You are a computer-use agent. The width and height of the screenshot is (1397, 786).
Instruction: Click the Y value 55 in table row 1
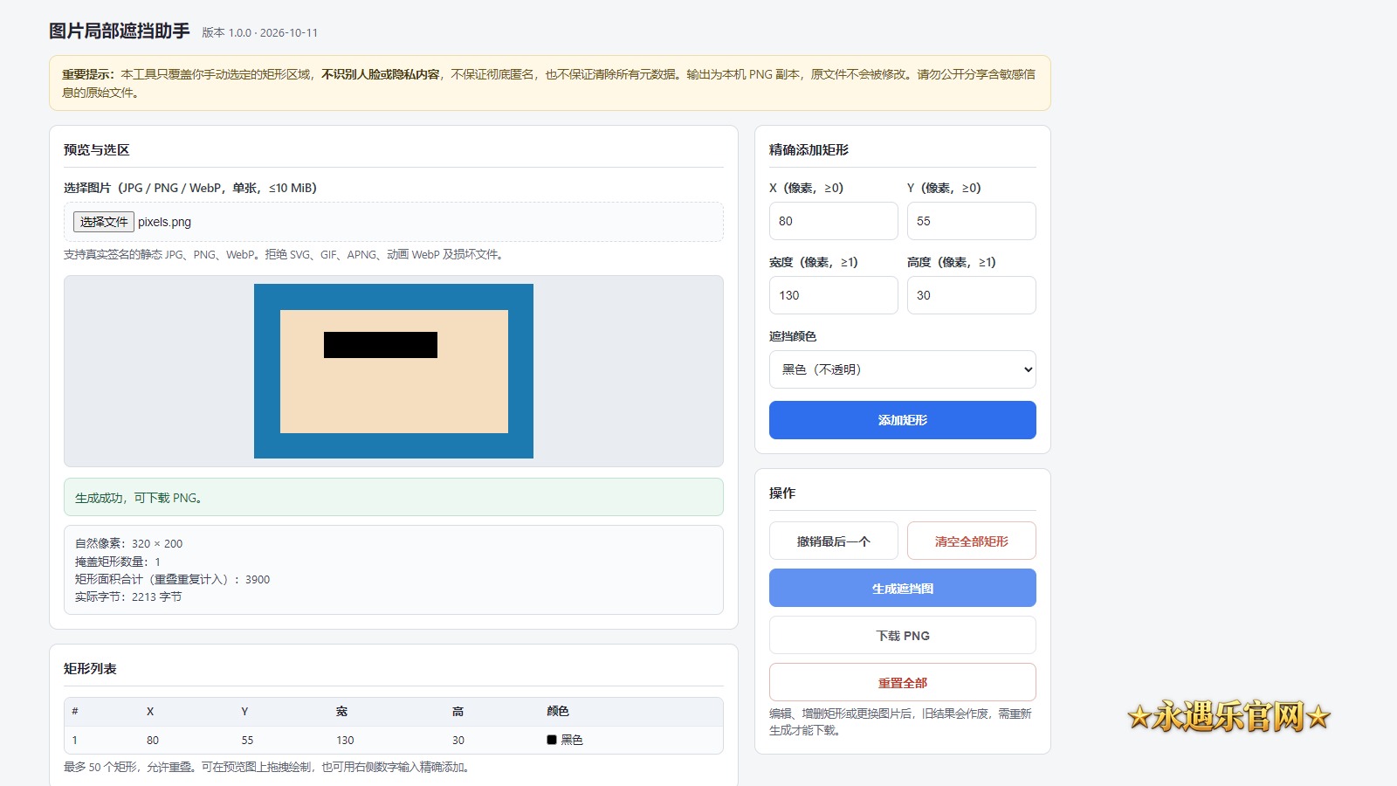[x=247, y=740]
